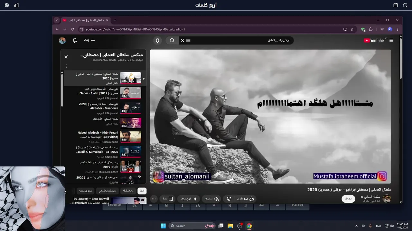Click the YouTube search magnifier button
Image resolution: width=412 pixels, height=231 pixels.
172,40
